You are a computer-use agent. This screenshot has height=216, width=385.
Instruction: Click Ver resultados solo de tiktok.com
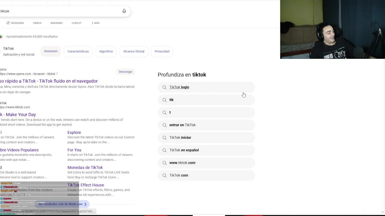[x=63, y=204]
